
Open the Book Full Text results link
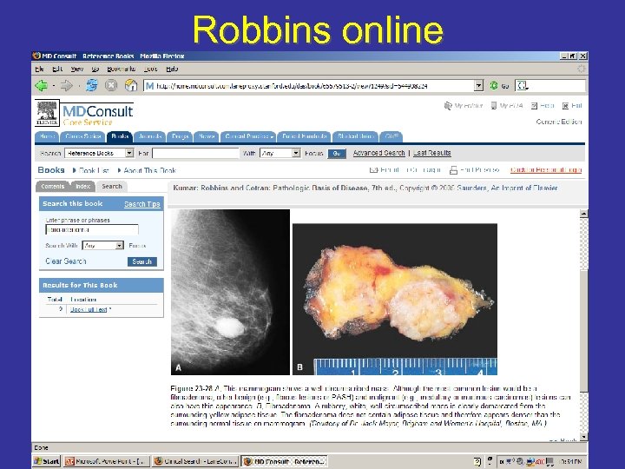pyautogui.click(x=89, y=309)
